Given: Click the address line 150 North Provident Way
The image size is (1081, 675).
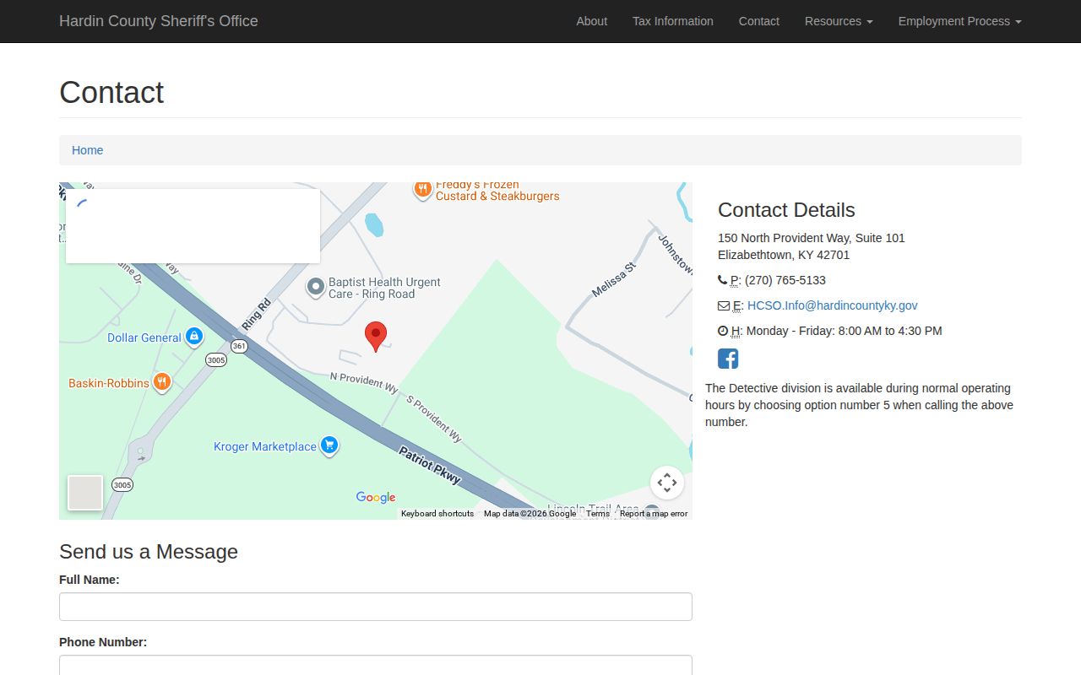Looking at the screenshot, I should [812, 238].
